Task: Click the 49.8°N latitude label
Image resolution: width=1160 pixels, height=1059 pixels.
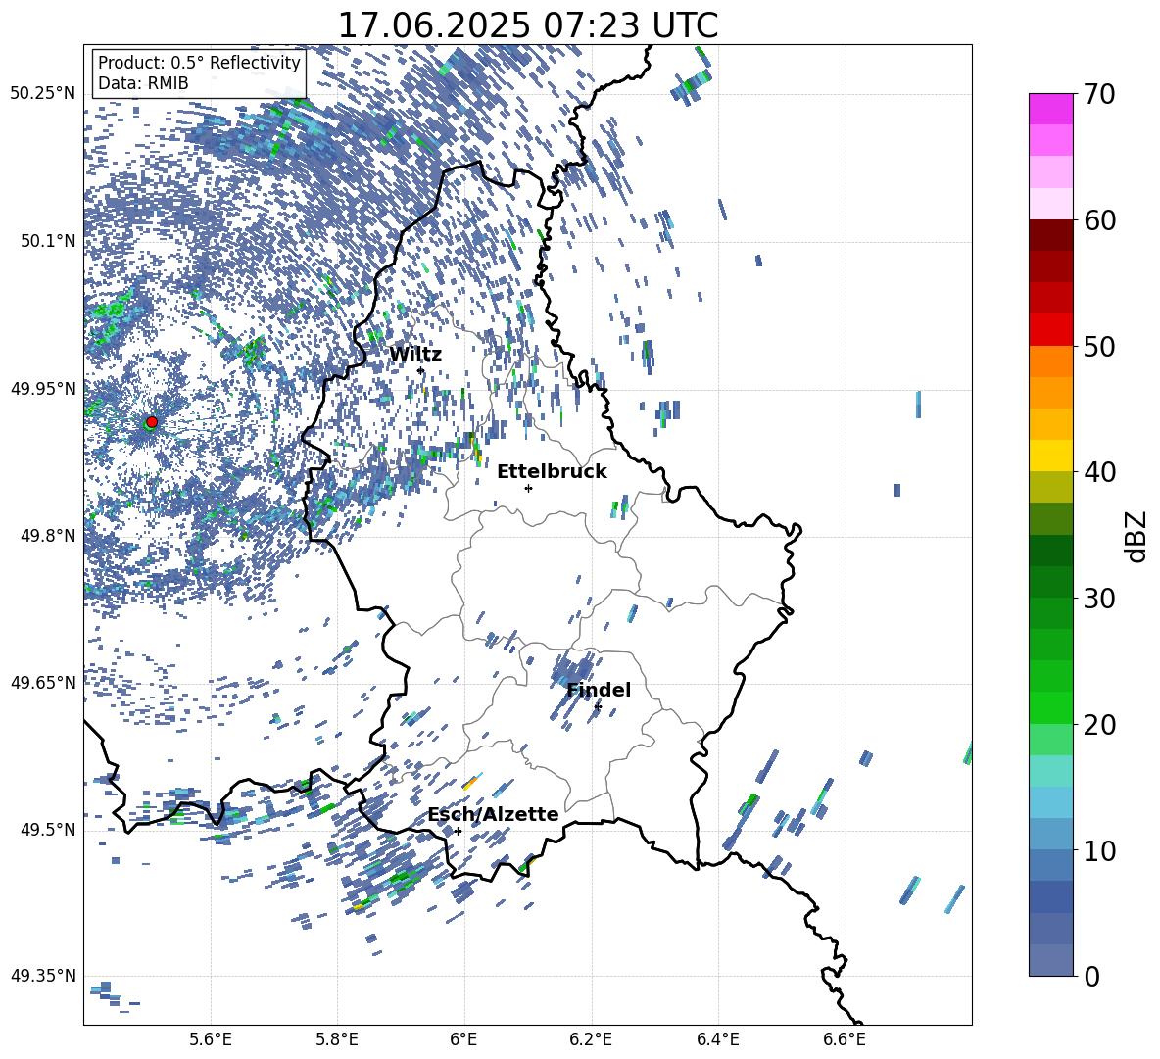Action: [x=48, y=536]
